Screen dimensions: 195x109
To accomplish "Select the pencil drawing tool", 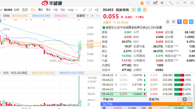I will coord(84,10).
